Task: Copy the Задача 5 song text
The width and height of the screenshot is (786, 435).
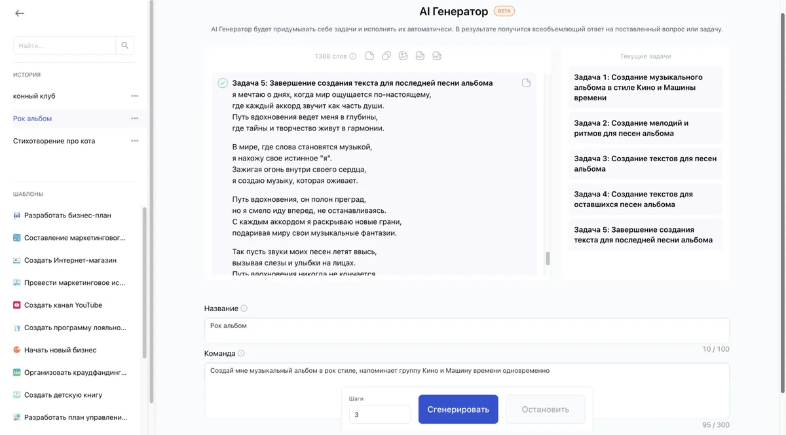Action: (x=527, y=82)
